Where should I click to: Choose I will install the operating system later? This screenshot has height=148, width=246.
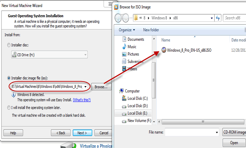9,108
